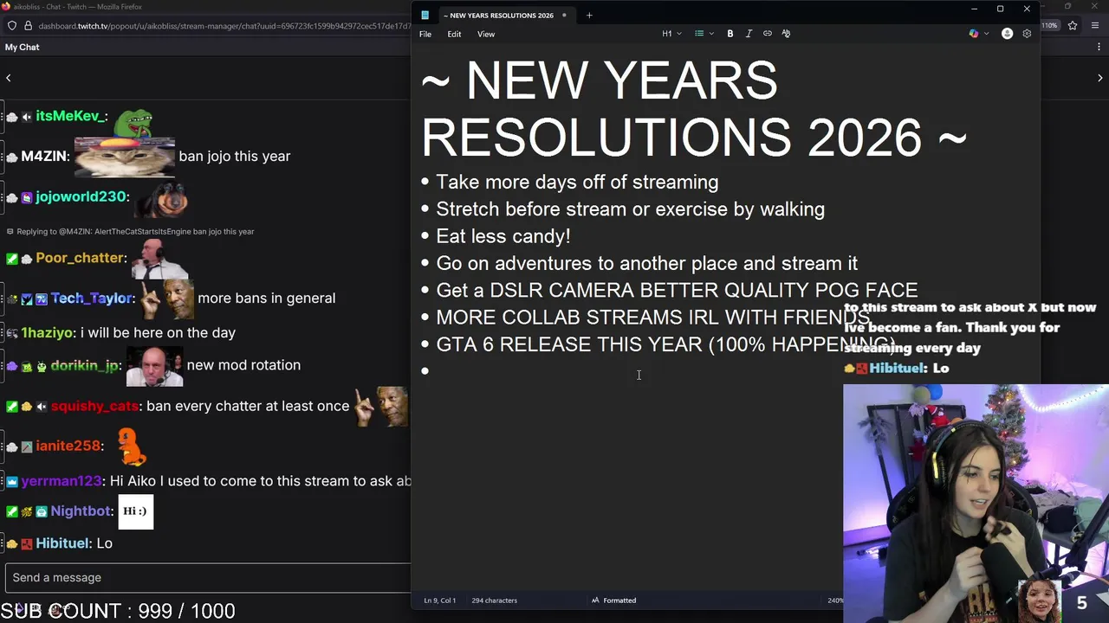Click username dorikin_jp in chat
Viewport: 1109px width, 623px height.
84,365
